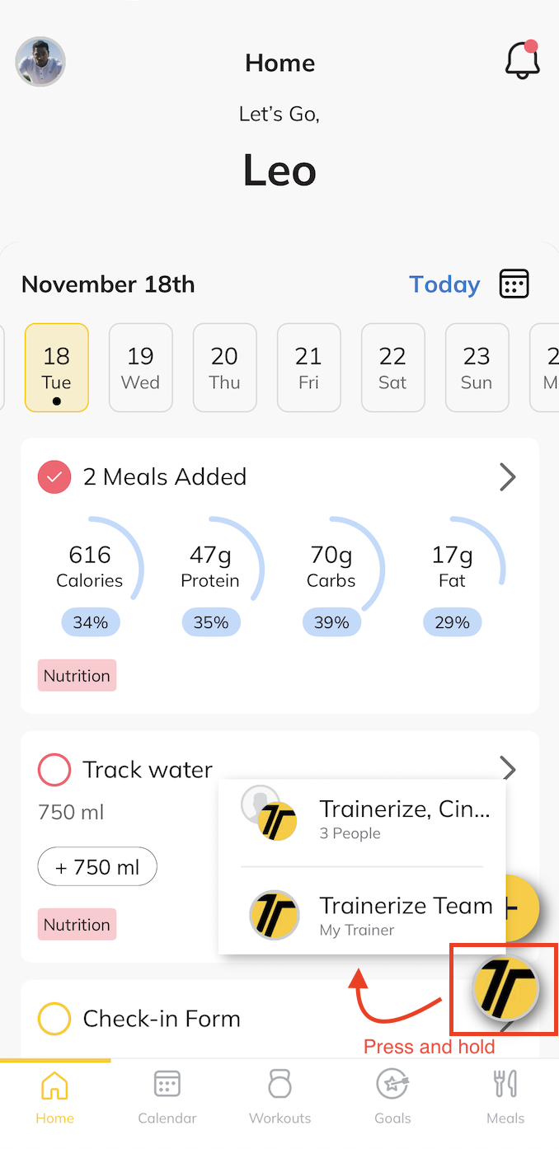Expand the Track water card chevron
Screen dimensions: 559x1149
(x=509, y=768)
